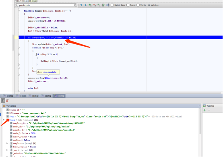Click the export matches icon in search bar

[103, 5]
